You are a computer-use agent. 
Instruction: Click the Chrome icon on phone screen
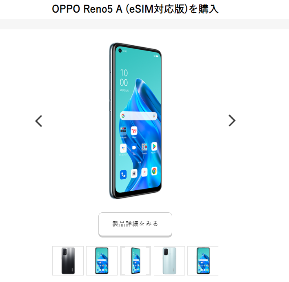click(154, 171)
